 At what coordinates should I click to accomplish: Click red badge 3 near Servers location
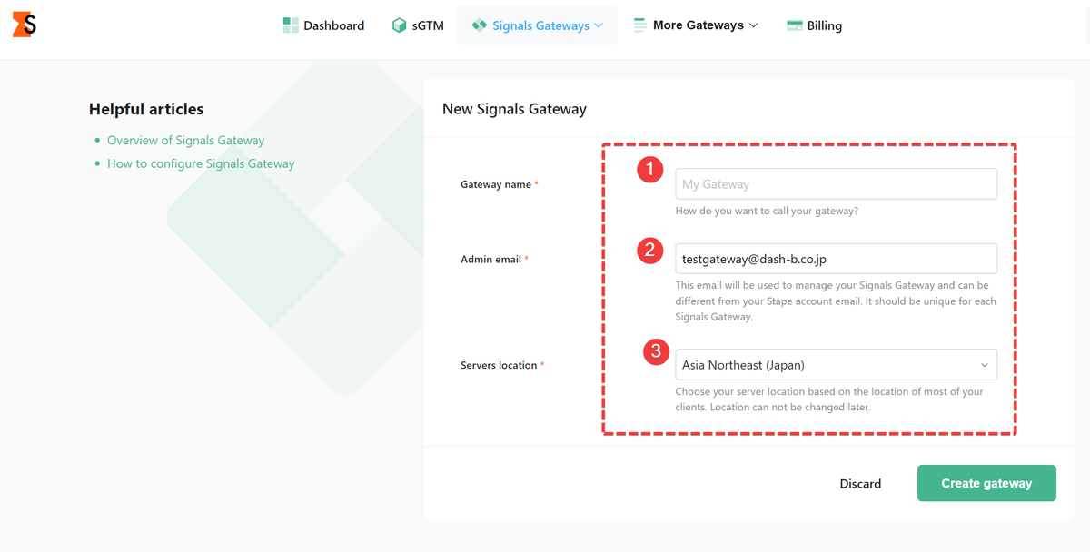[x=656, y=351]
